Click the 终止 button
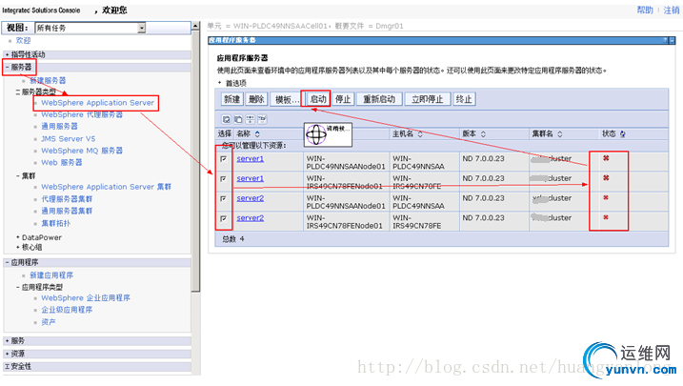 [x=464, y=99]
